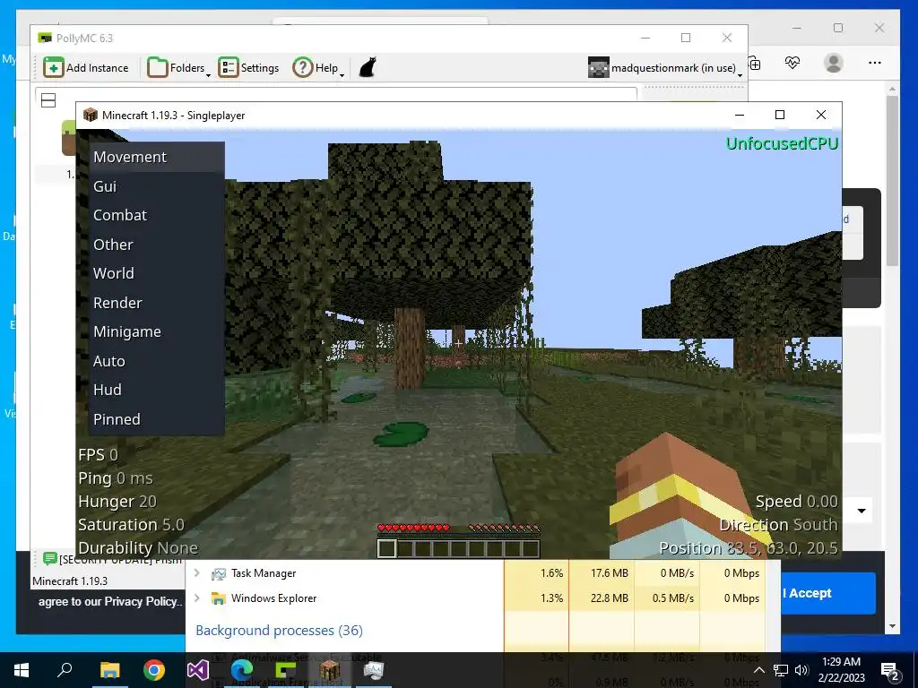Click the I Accept button

827,593
